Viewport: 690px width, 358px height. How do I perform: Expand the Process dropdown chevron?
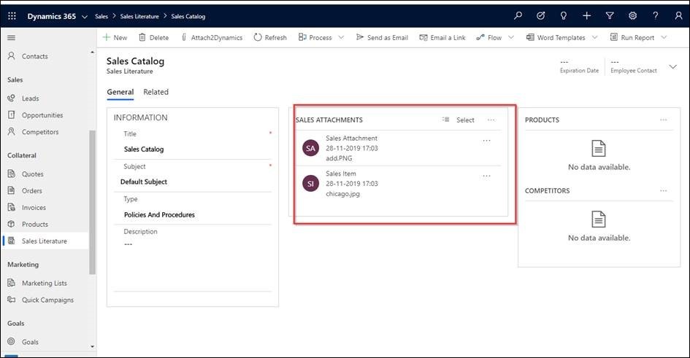pos(341,37)
